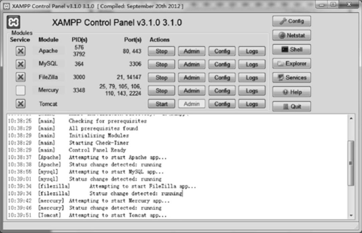Click the Apache module name label
The width and height of the screenshot is (362, 233).
coord(48,50)
